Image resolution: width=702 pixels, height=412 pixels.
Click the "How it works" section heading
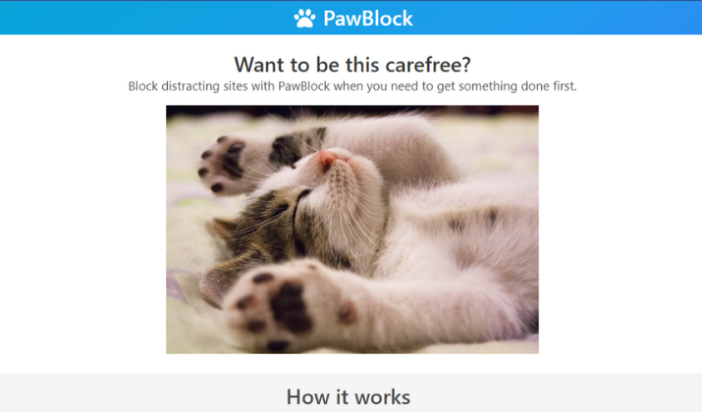point(349,396)
